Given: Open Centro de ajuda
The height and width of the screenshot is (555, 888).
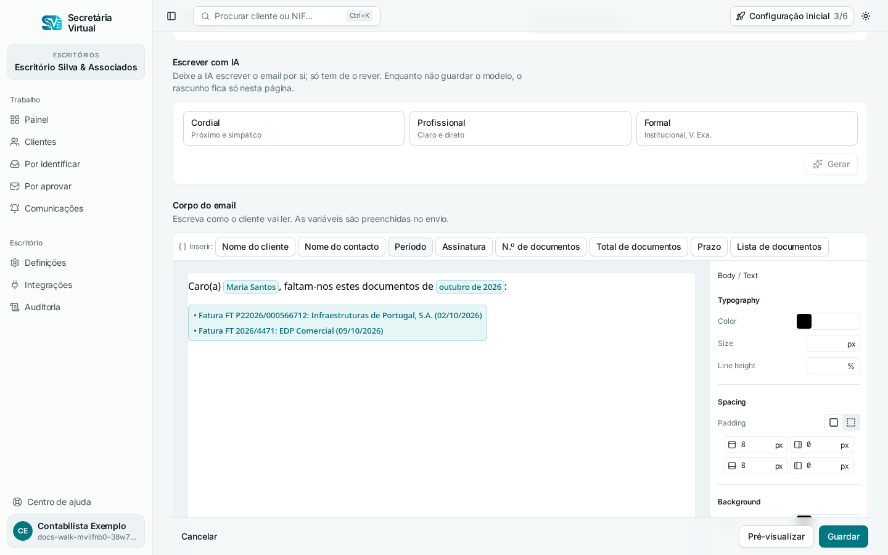Looking at the screenshot, I should pyautogui.click(x=76, y=502).
